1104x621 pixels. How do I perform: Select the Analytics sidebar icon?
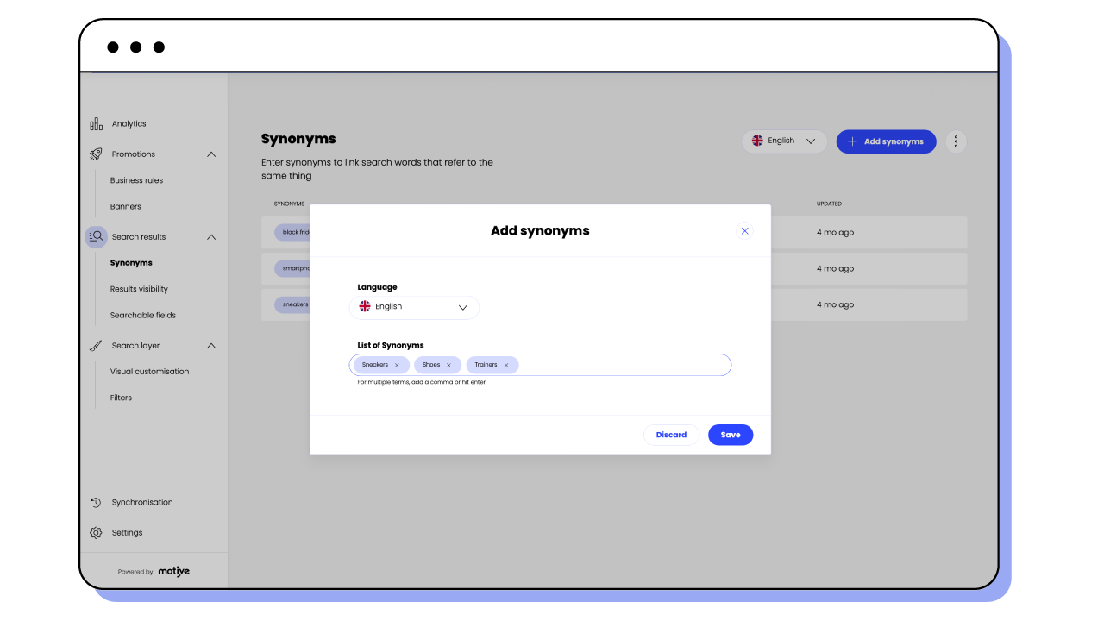[x=96, y=123]
